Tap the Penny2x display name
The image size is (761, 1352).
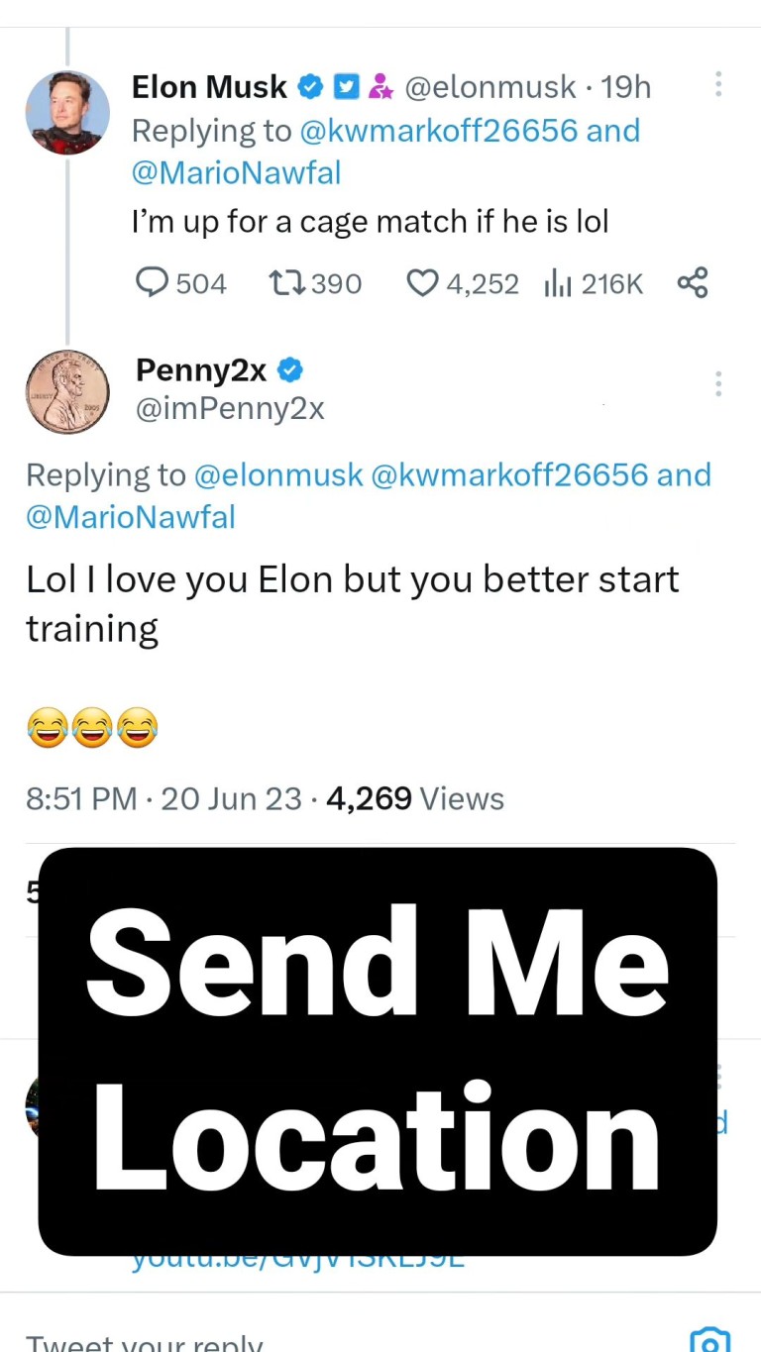[x=201, y=370]
